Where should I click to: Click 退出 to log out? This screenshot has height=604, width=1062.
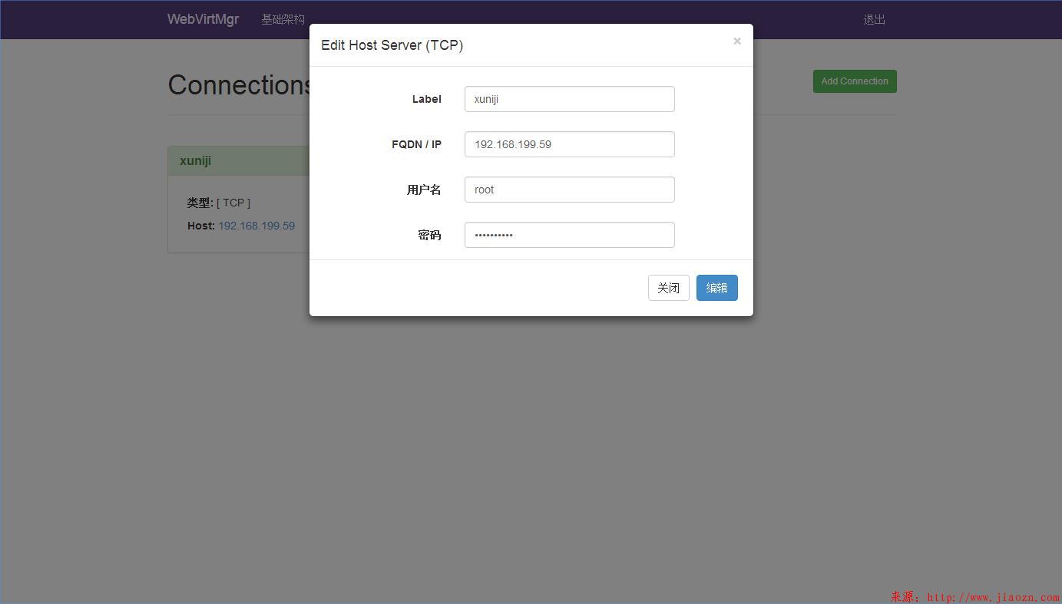(x=874, y=19)
